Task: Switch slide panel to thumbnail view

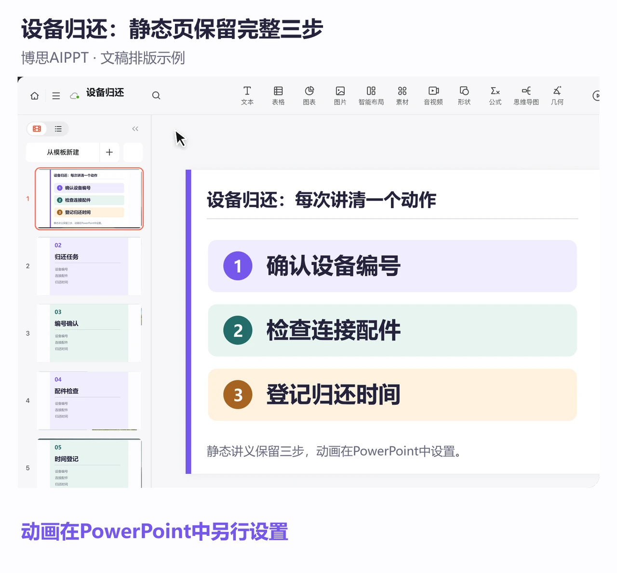Action: click(37, 129)
